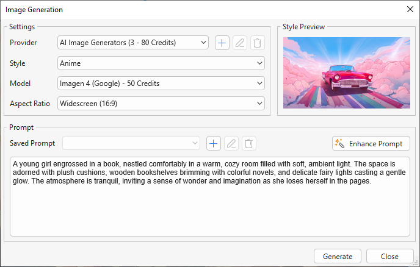Delete the saved prompt using trash icon
This screenshot has width=420, height=267.
pos(248,143)
